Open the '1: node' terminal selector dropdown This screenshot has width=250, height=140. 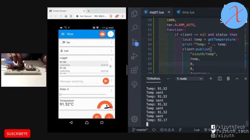click(x=189, y=79)
